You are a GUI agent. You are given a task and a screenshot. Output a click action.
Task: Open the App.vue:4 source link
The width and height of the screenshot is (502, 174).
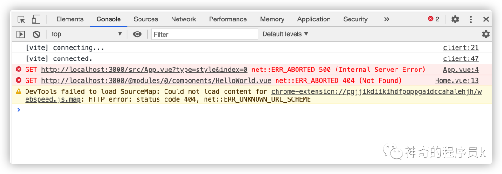tap(461, 70)
